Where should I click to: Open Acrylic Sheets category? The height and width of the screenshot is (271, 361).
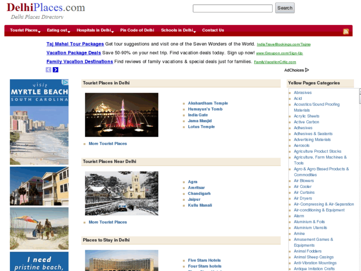(306, 116)
